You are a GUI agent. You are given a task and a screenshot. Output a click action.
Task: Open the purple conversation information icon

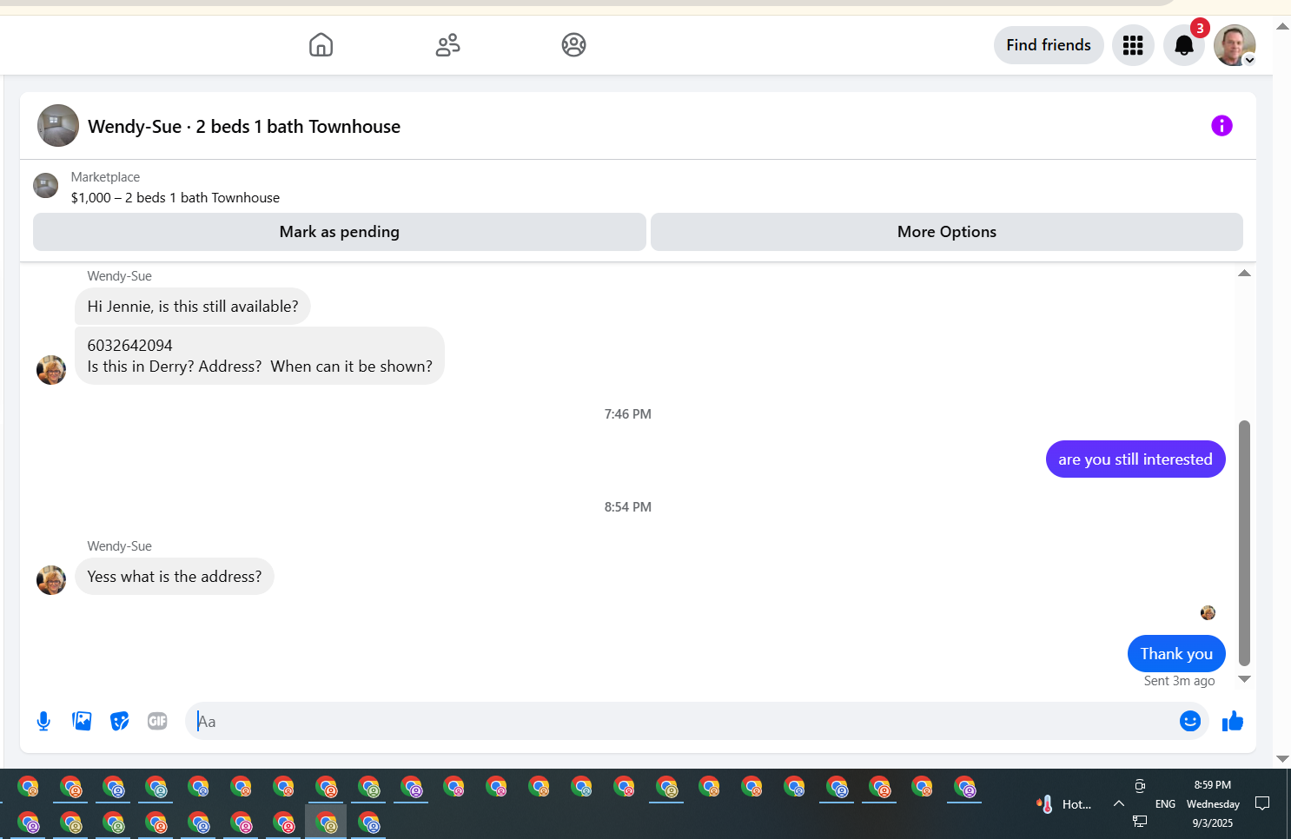tap(1221, 126)
